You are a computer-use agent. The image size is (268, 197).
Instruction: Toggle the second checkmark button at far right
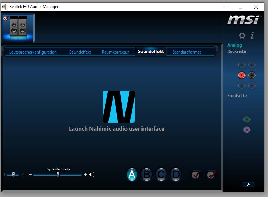click(x=212, y=175)
